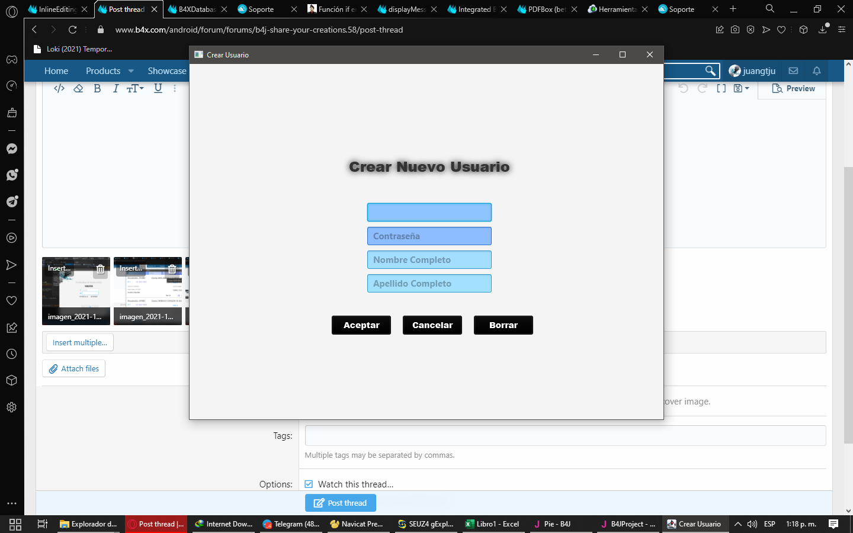Viewport: 853px width, 533px height.
Task: Open bookmarks heart icon in the sidebar
Action: click(x=12, y=301)
